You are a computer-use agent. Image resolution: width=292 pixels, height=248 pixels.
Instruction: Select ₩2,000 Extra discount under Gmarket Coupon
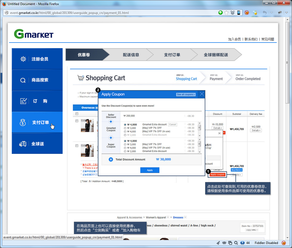pos(125,135)
